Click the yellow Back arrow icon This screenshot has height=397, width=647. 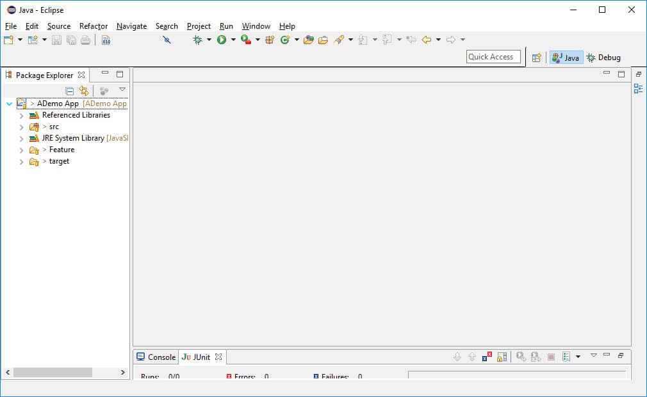point(427,40)
